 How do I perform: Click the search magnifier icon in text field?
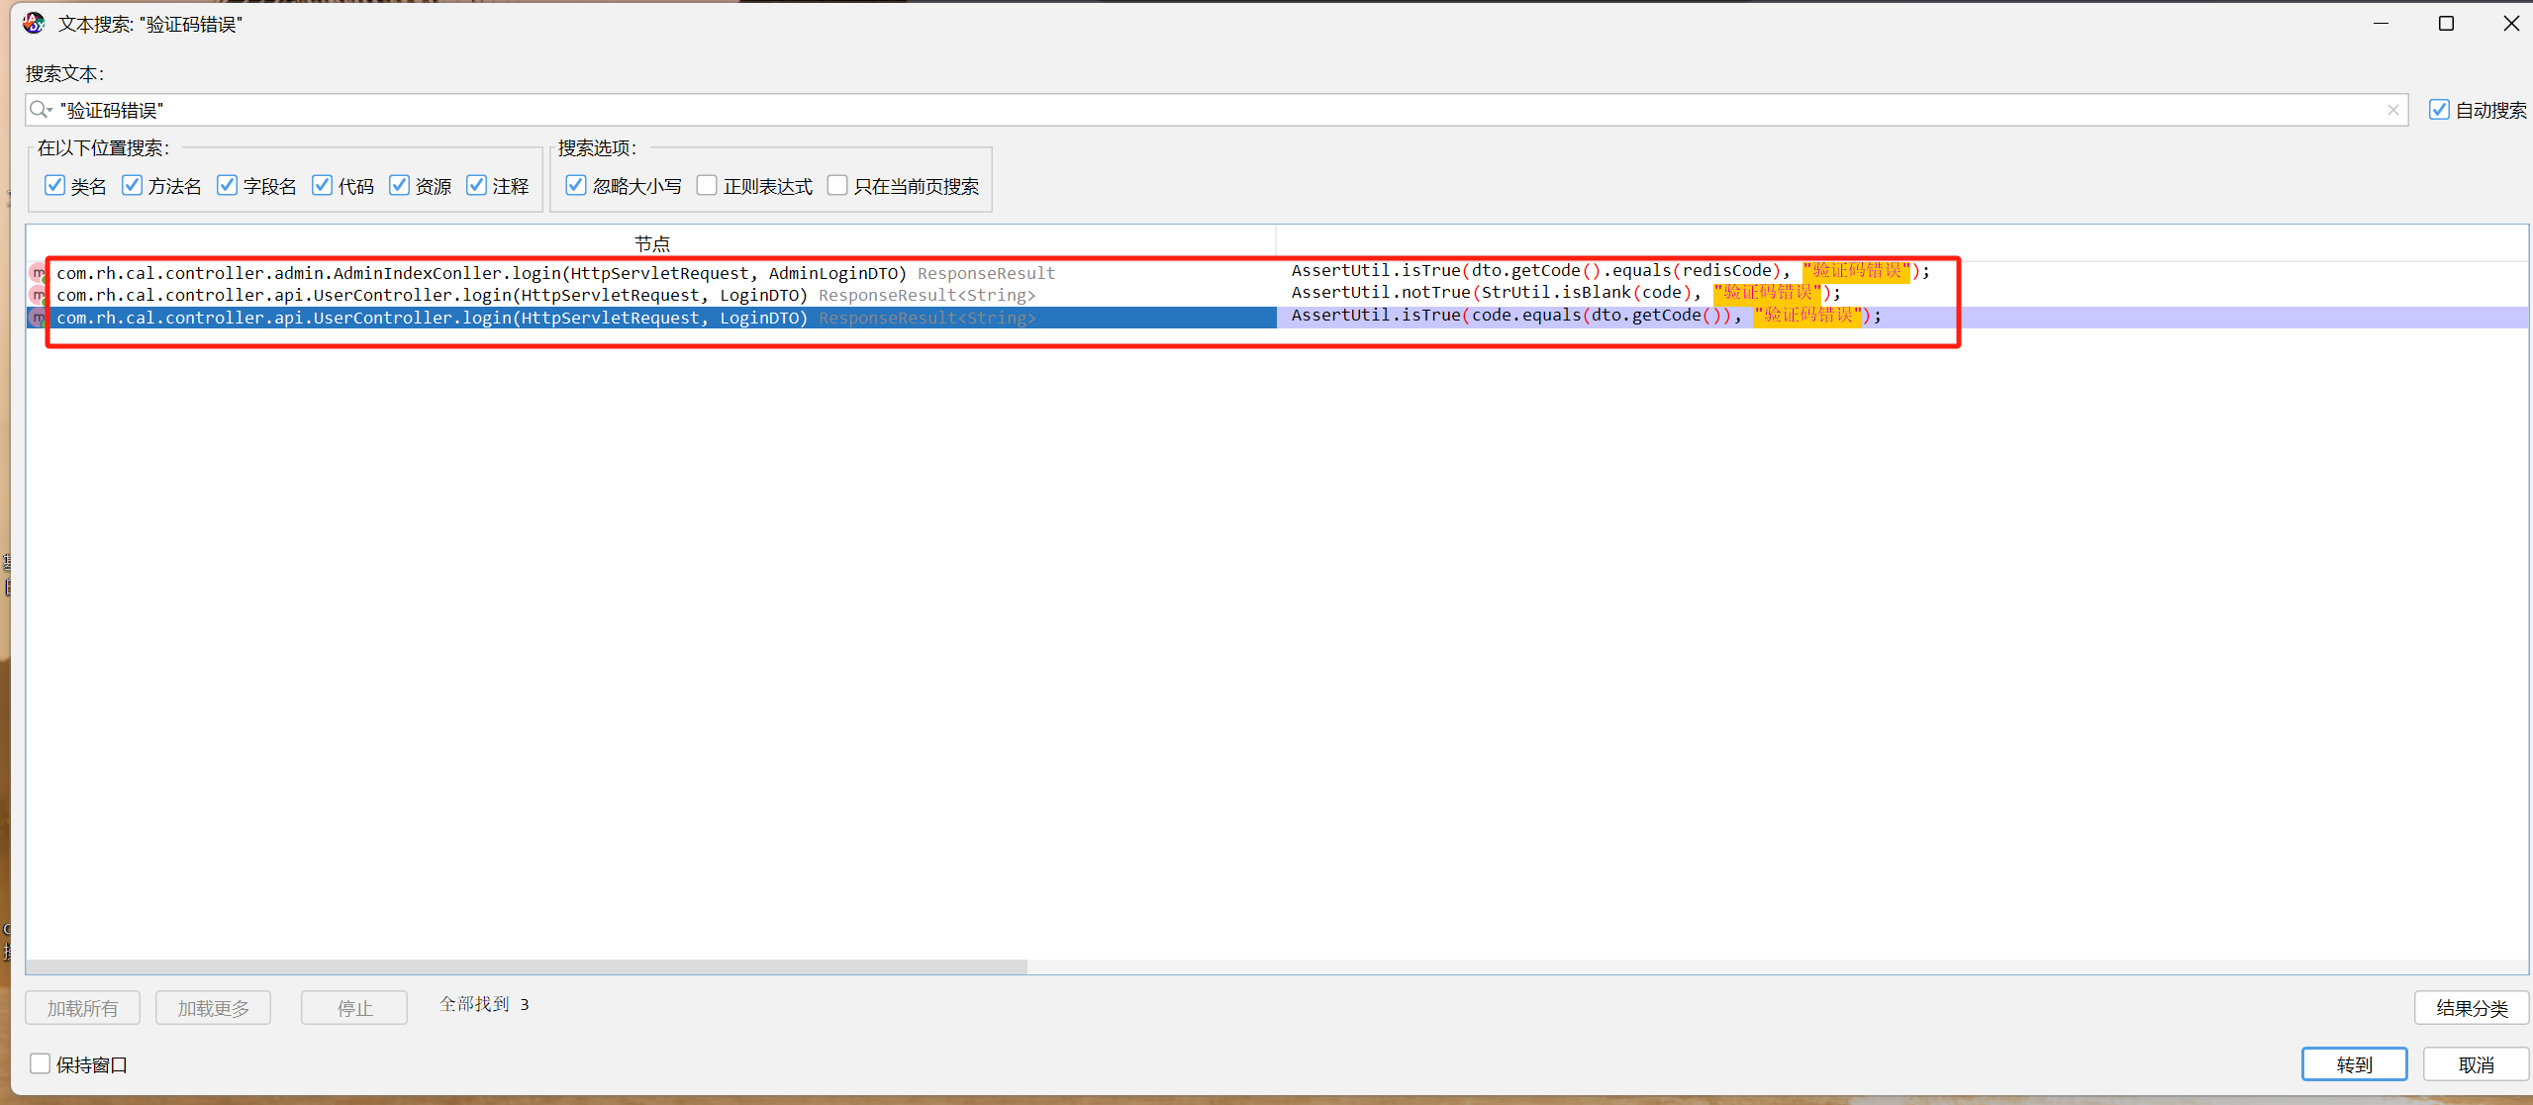click(38, 110)
